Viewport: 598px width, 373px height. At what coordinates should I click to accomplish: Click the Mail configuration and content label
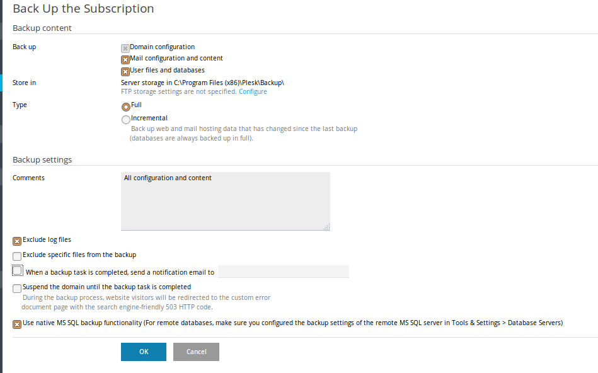[176, 59]
